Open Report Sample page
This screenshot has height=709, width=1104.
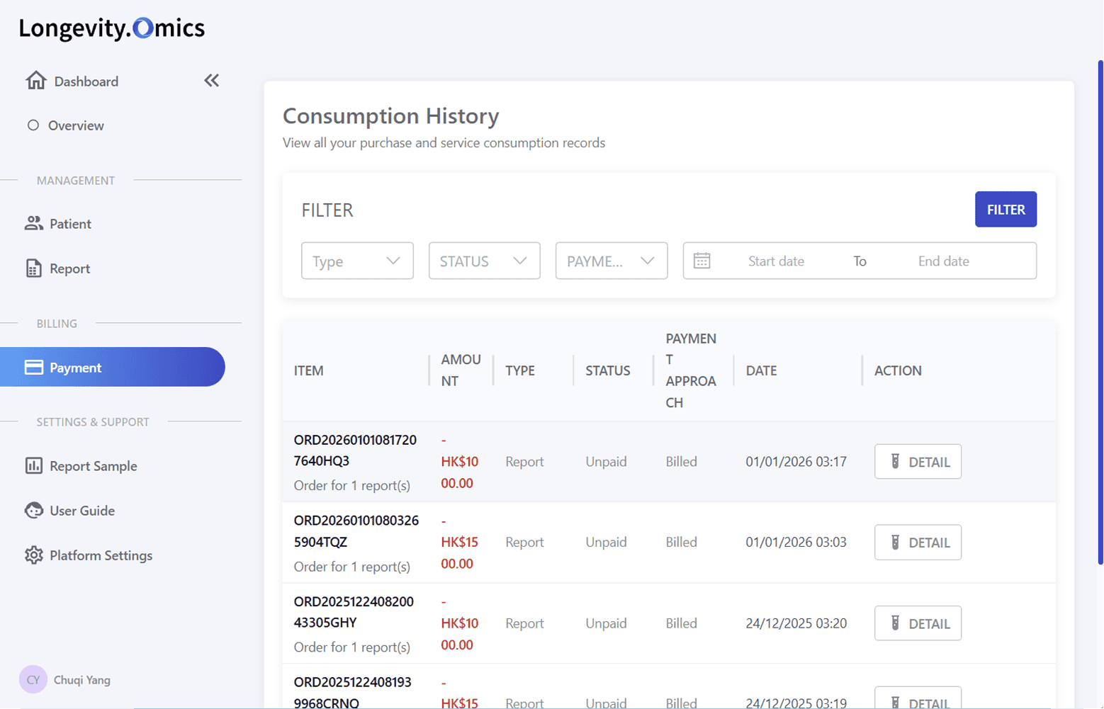coord(93,466)
